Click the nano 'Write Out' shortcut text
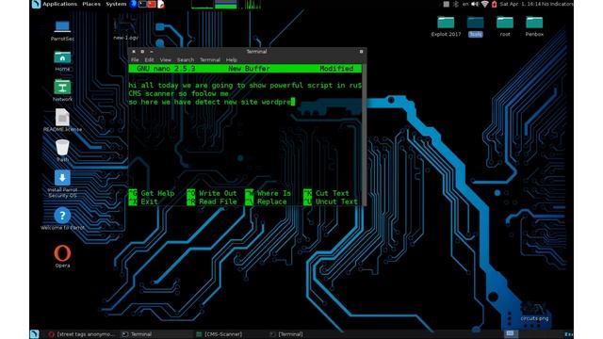This screenshot has height=339, width=603. click(218, 193)
